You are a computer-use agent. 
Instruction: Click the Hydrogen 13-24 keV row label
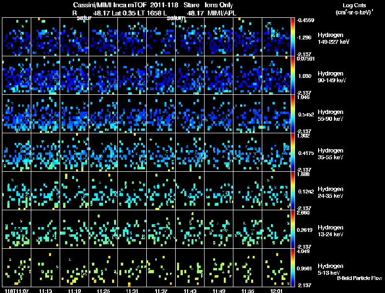pyautogui.click(x=331, y=231)
